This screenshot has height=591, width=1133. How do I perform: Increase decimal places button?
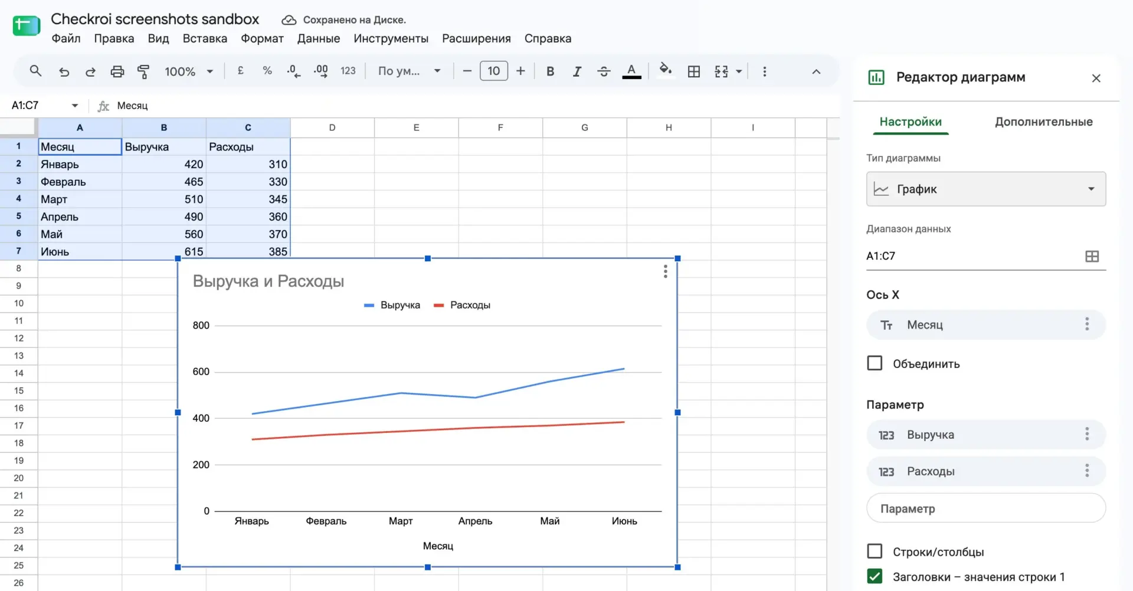[320, 71]
